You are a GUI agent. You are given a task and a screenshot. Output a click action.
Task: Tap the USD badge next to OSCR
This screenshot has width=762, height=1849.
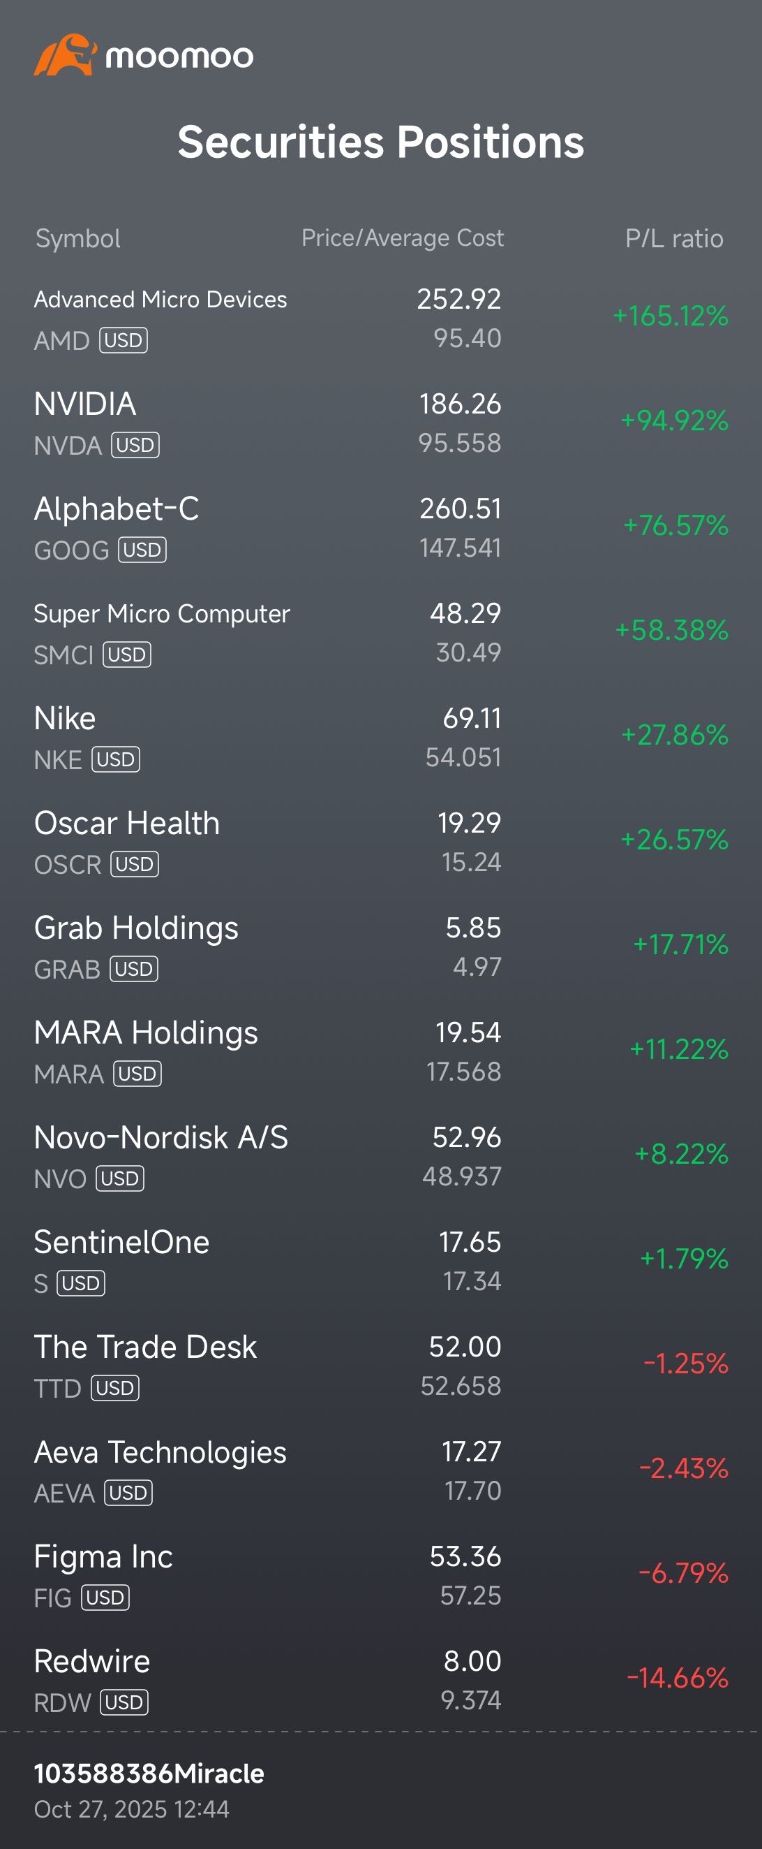coord(134,864)
